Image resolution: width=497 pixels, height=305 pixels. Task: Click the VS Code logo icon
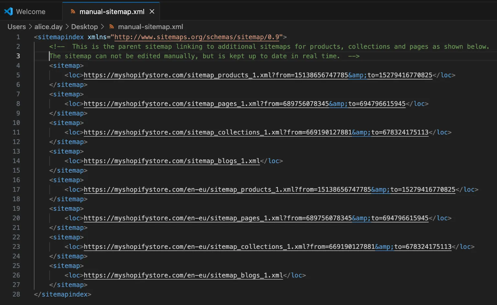coord(8,11)
